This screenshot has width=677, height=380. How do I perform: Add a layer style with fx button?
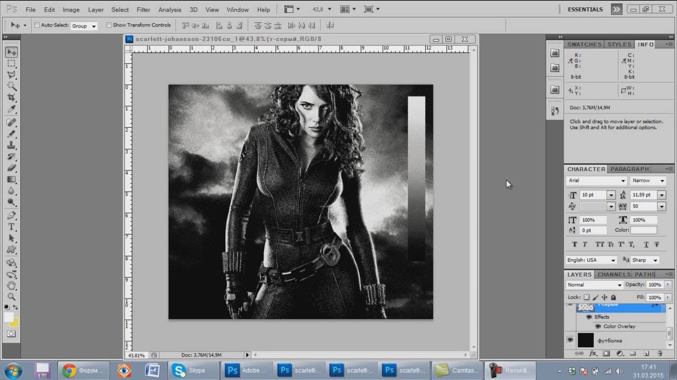click(593, 354)
